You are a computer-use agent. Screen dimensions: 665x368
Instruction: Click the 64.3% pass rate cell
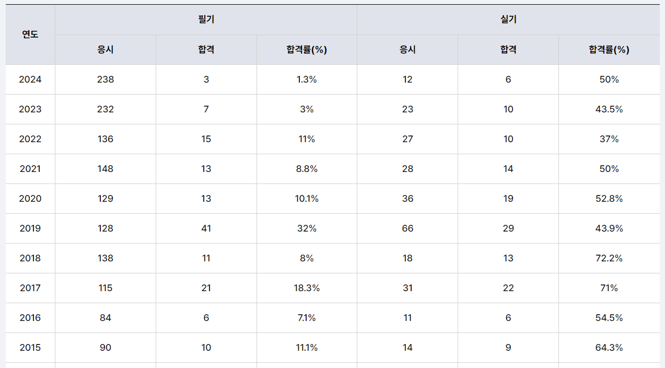click(609, 348)
